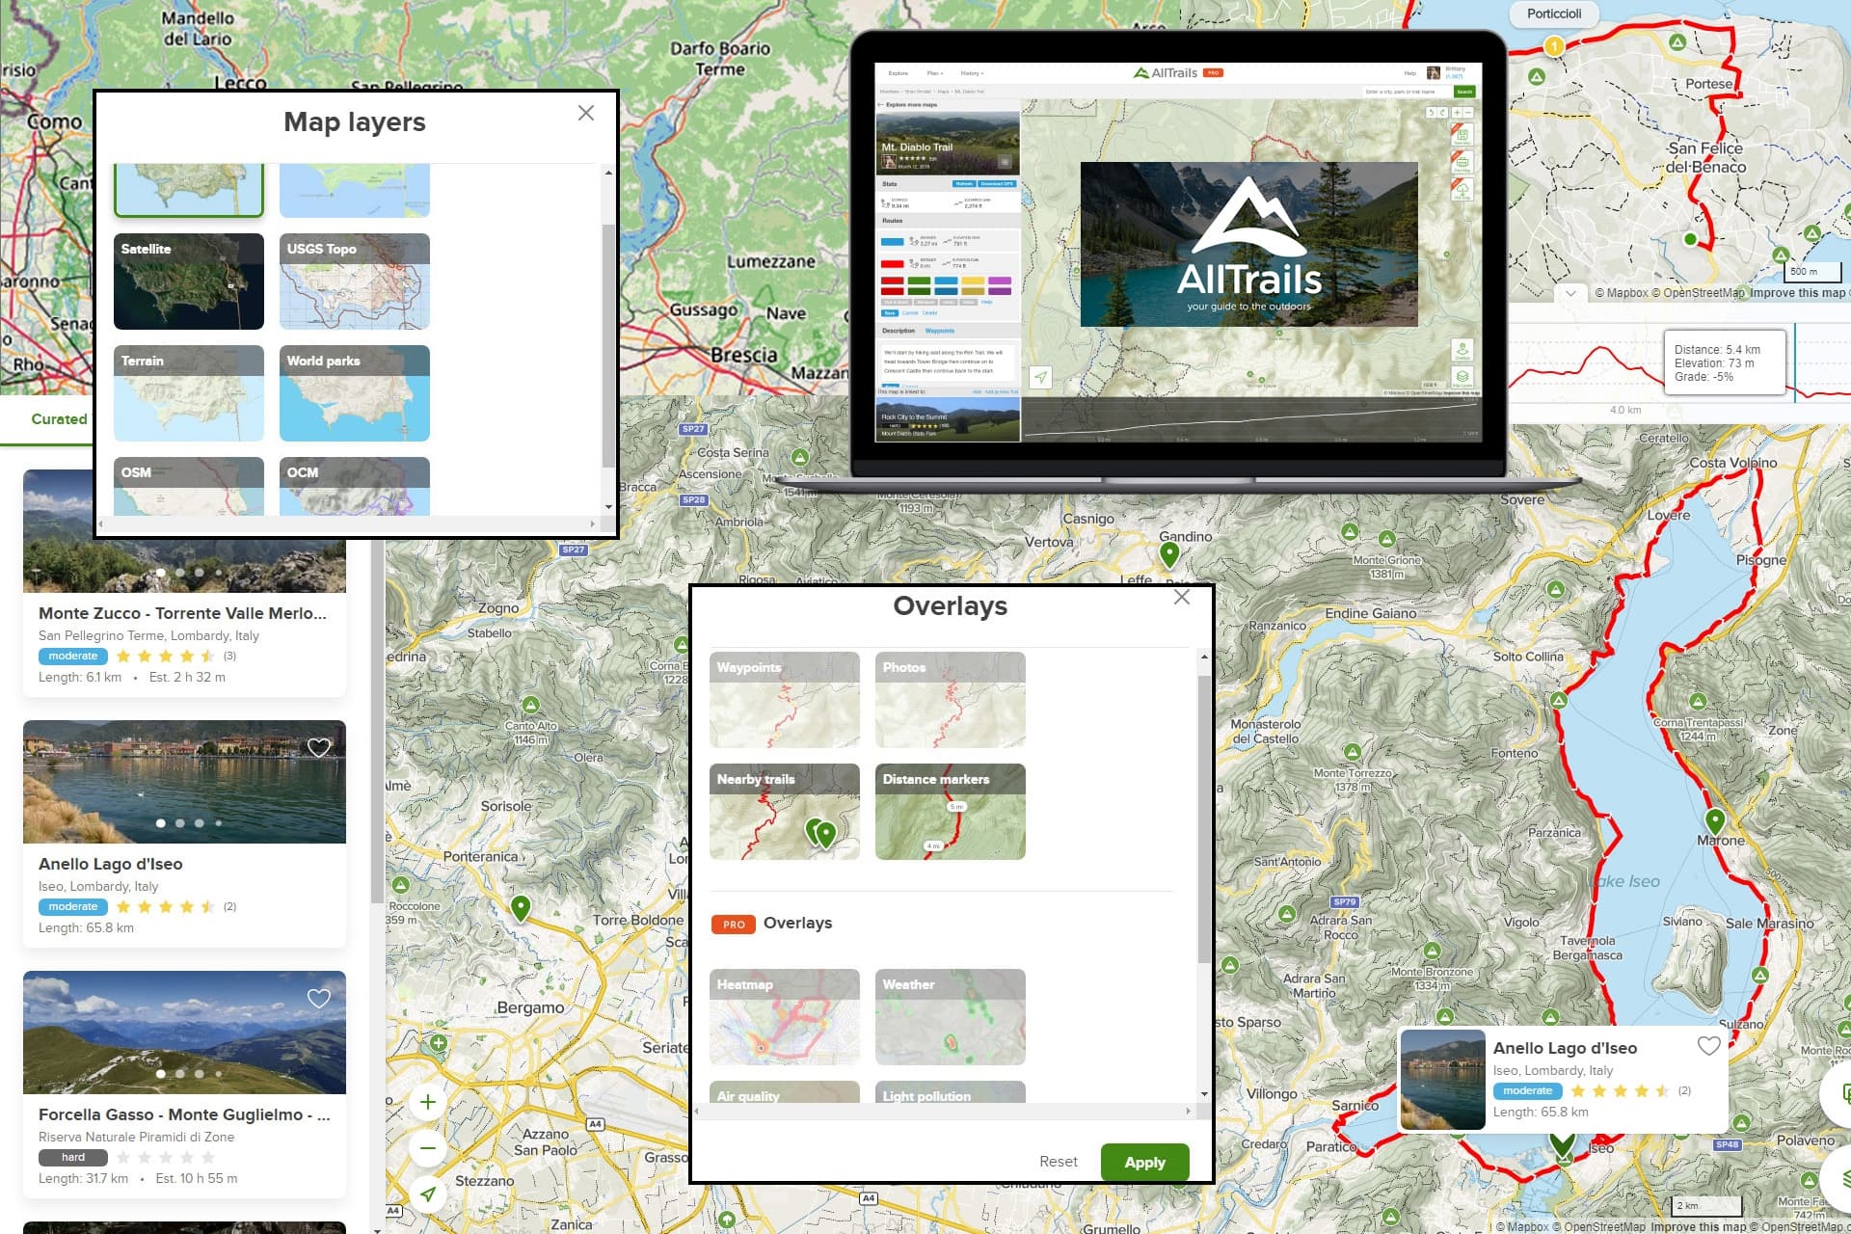Choose the World parks map layer
The image size is (1851, 1234).
click(355, 393)
